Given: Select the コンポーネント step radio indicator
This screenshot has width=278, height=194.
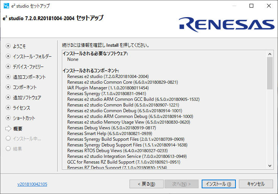Looking at the screenshot, I should (8, 87).
